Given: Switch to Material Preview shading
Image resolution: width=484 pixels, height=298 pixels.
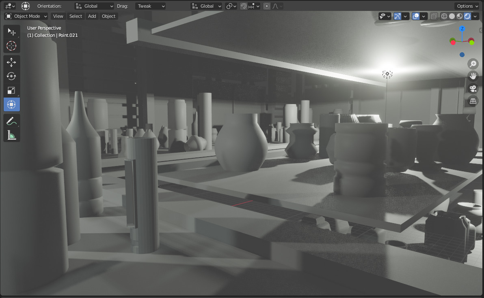Looking at the screenshot, I should [460, 16].
